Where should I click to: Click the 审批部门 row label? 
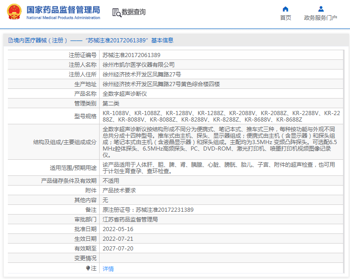pyautogui.click(x=85, y=220)
